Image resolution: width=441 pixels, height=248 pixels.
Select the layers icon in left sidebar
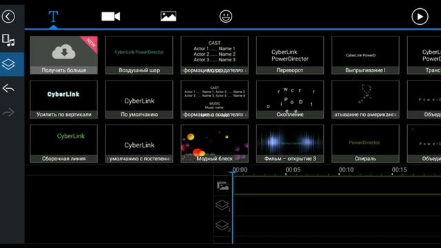pos(8,64)
